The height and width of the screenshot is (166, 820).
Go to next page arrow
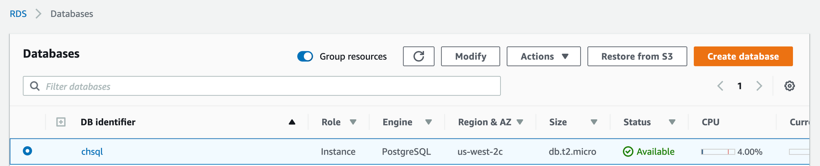point(759,86)
